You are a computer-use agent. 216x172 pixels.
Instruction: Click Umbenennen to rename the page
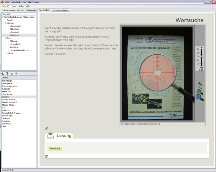pyautogui.click(x=31, y=10)
